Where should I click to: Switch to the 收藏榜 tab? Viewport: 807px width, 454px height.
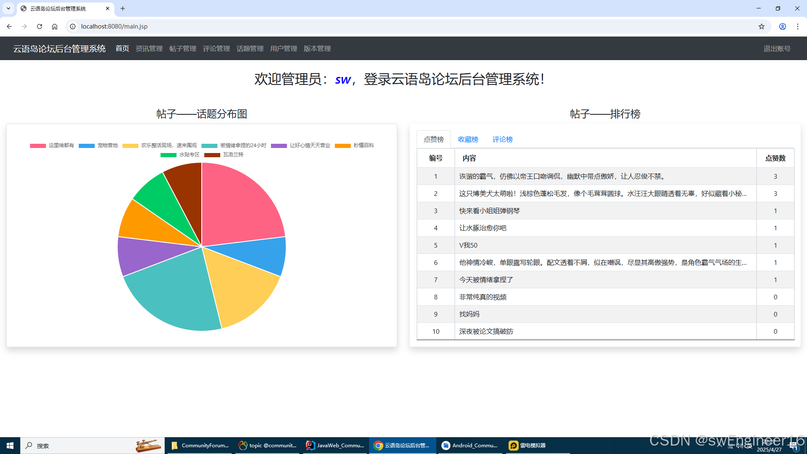(x=468, y=140)
